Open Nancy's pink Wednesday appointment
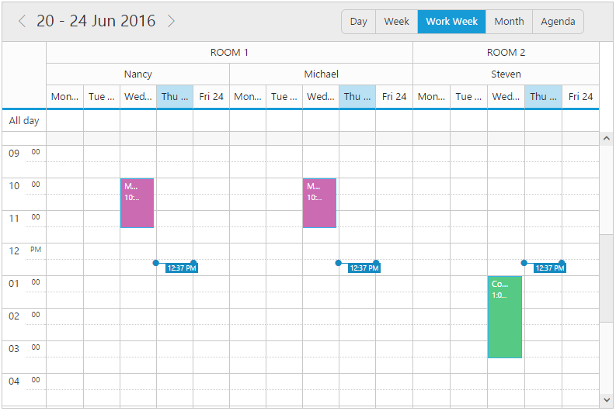The height and width of the screenshot is (411, 616). pyautogui.click(x=137, y=203)
